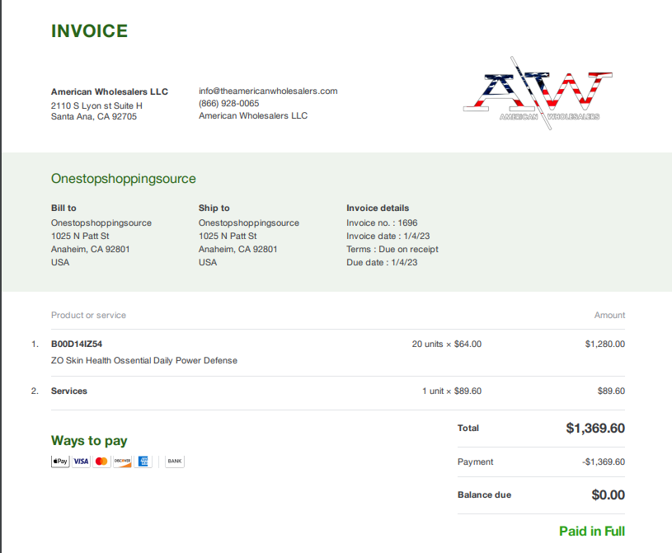Select the Invoice no. 1696 text
This screenshot has width=672, height=553.
pyautogui.click(x=382, y=223)
